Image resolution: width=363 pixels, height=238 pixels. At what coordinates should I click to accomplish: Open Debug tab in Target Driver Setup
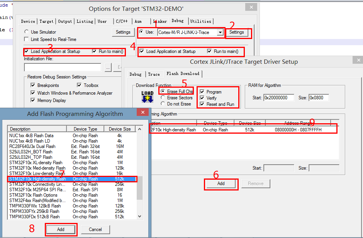coord(136,74)
